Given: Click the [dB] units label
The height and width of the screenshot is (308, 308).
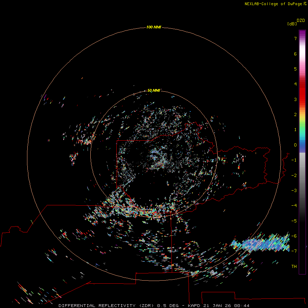Looking at the screenshot, I should tap(292, 24).
